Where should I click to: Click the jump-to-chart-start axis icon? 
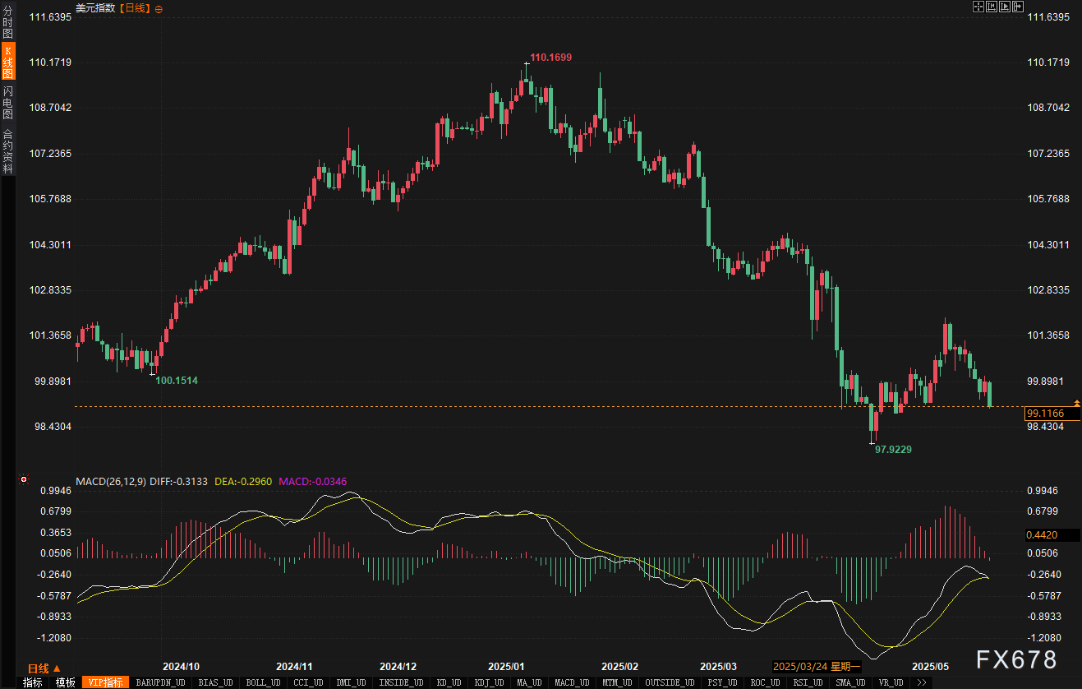click(992, 7)
